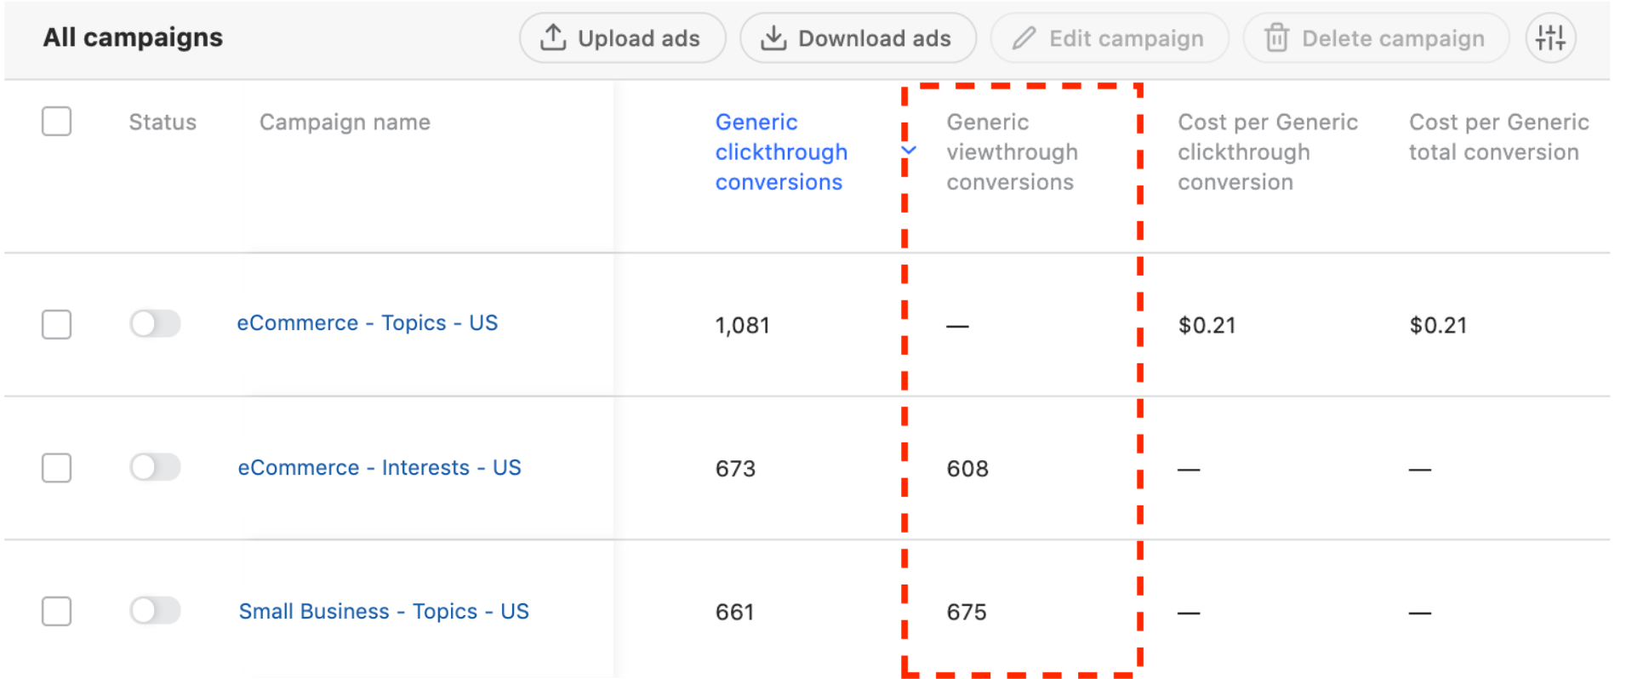Select the eCommerce - Topics - US checkbox
This screenshot has height=679, width=1626.
click(57, 324)
